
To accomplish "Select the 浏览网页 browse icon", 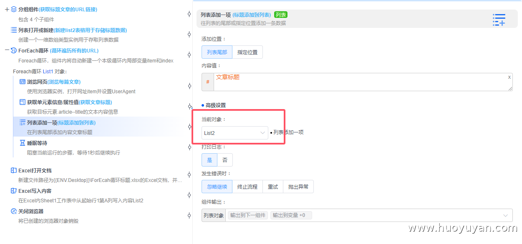I will point(22,81).
